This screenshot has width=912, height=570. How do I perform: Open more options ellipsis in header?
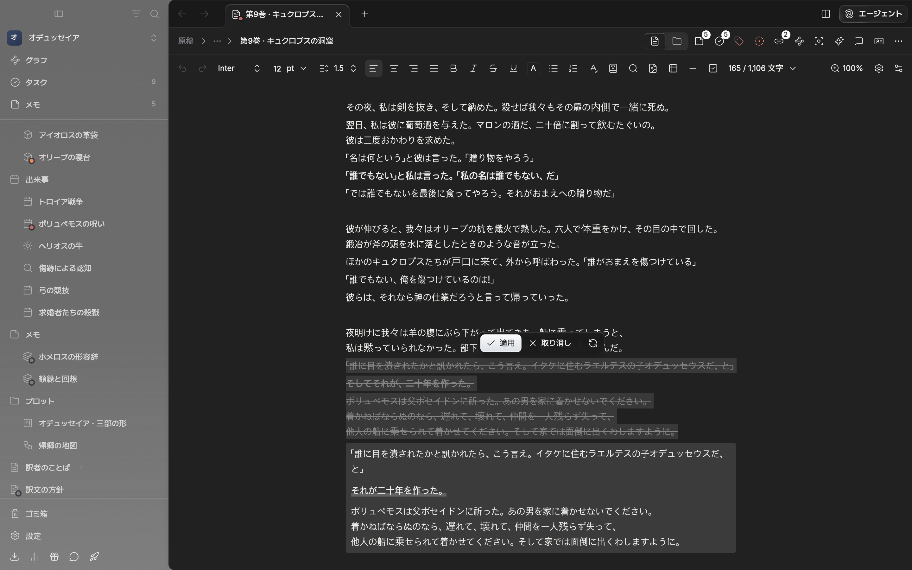click(899, 41)
